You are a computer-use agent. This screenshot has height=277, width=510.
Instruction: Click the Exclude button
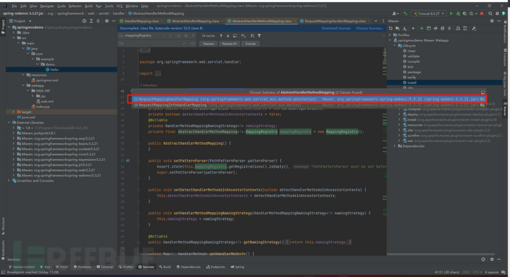point(251,44)
